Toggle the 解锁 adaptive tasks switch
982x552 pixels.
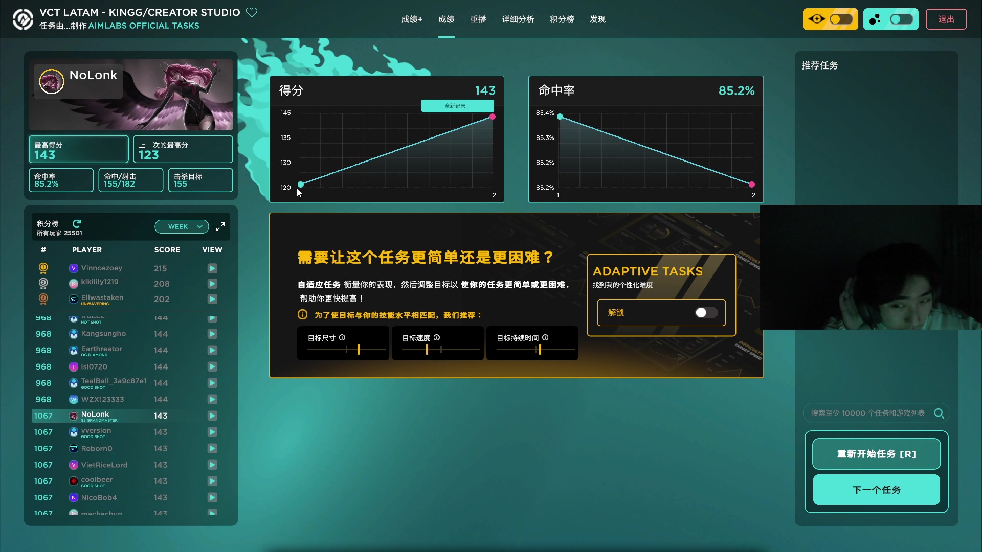[x=706, y=312]
